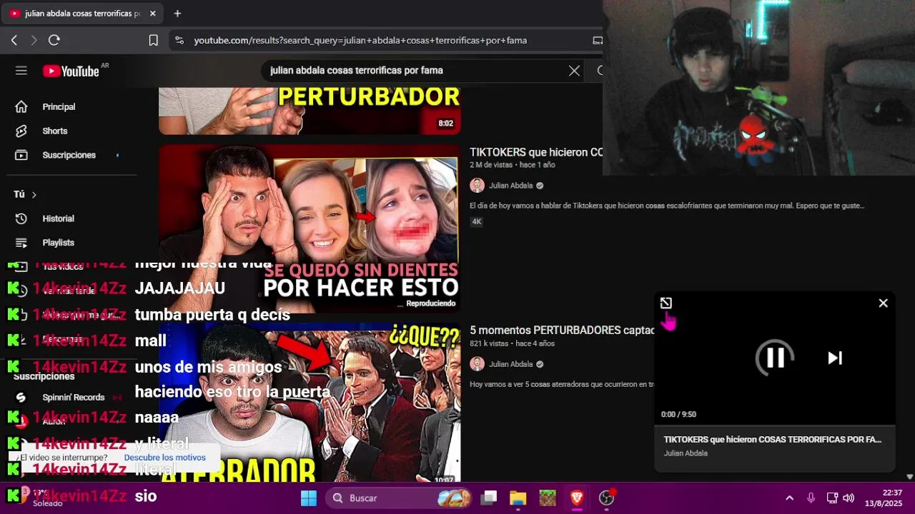Click the browser forward arrow
Viewport: 915px width, 514px height.
pyautogui.click(x=34, y=41)
